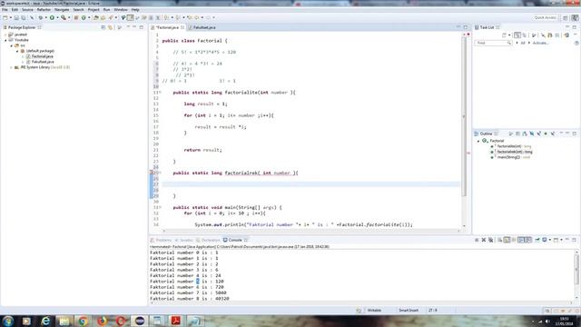The width and height of the screenshot is (581, 327).
Task: Open the Refactor menu
Action: coord(44,10)
